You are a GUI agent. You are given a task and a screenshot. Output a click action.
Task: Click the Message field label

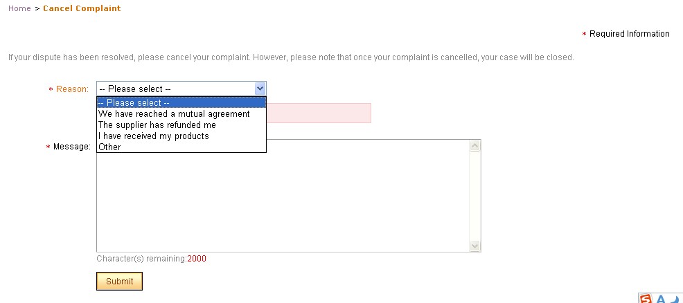[x=72, y=147]
